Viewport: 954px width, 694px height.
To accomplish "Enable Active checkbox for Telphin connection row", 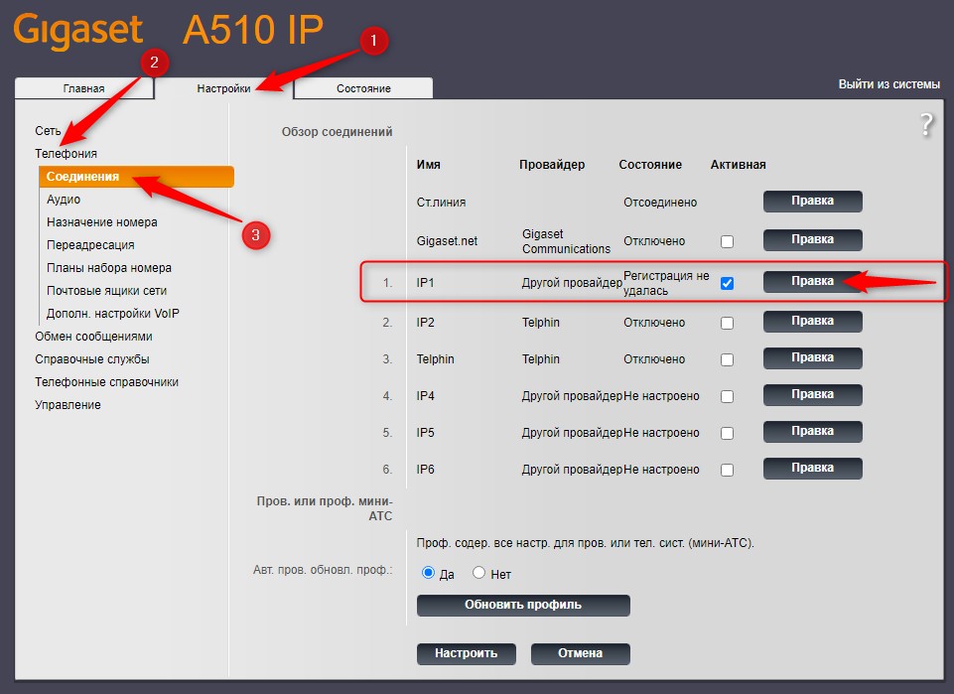I will [x=727, y=359].
